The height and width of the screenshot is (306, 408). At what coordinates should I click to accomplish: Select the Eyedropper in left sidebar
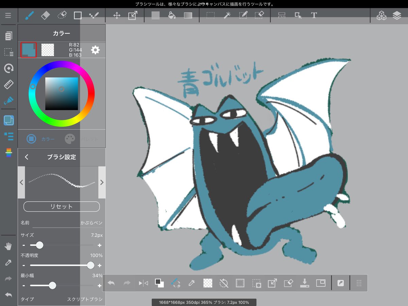8,262
